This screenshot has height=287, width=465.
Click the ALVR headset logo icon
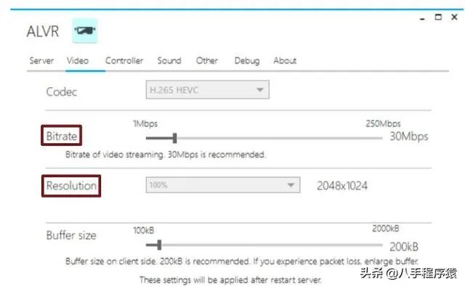(x=85, y=31)
